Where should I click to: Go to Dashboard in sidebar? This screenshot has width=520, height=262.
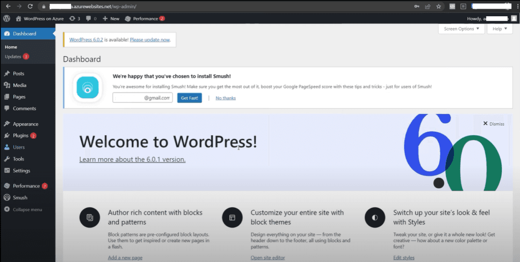point(28,34)
